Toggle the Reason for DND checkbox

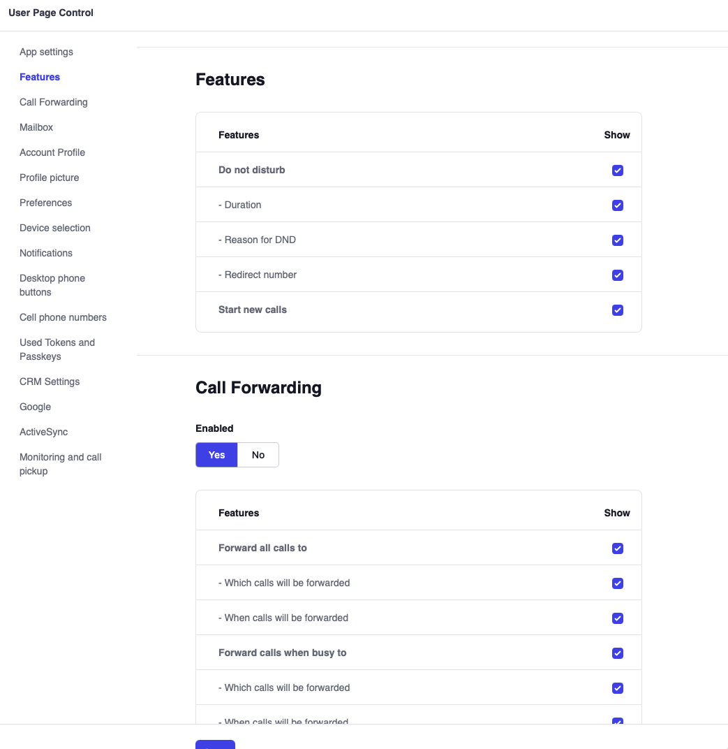pos(618,240)
